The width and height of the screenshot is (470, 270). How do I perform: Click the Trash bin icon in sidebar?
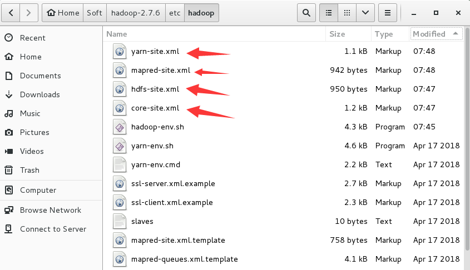tap(9, 170)
